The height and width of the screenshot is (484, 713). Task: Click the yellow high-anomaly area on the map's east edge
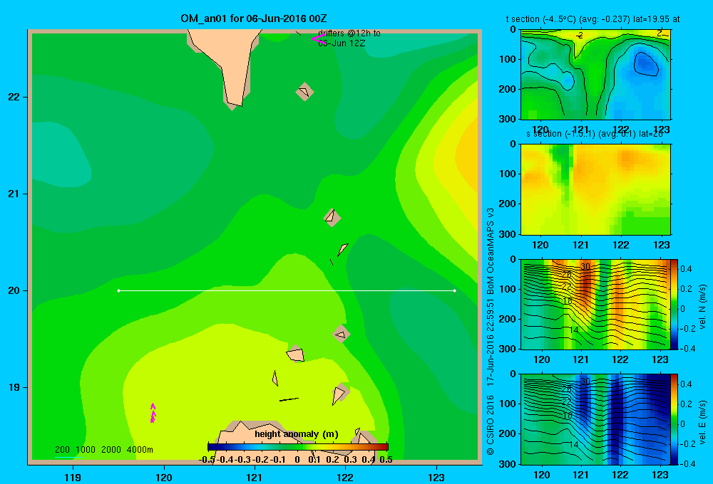click(x=466, y=157)
